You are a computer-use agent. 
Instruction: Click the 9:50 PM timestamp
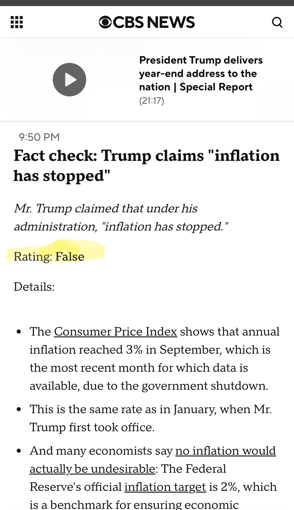[39, 137]
